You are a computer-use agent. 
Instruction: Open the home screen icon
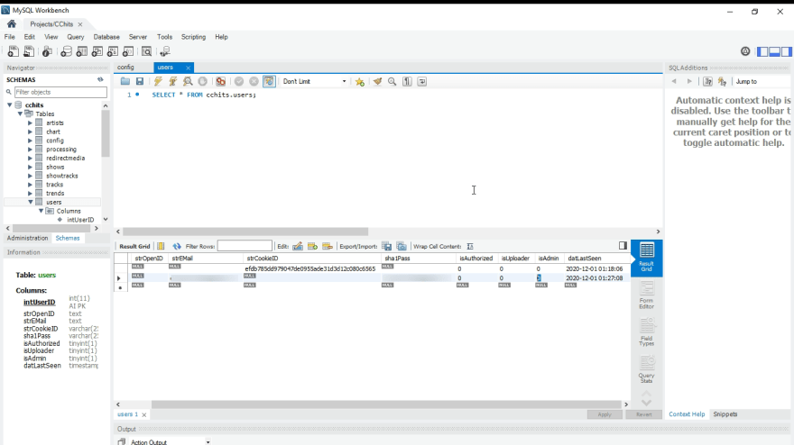tap(12, 23)
